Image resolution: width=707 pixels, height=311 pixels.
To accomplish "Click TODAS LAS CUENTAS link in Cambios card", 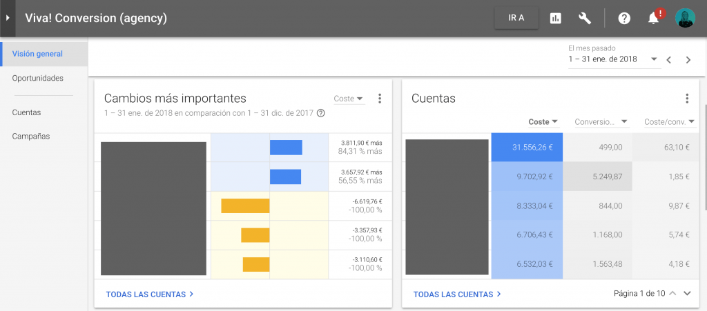I will tap(150, 294).
